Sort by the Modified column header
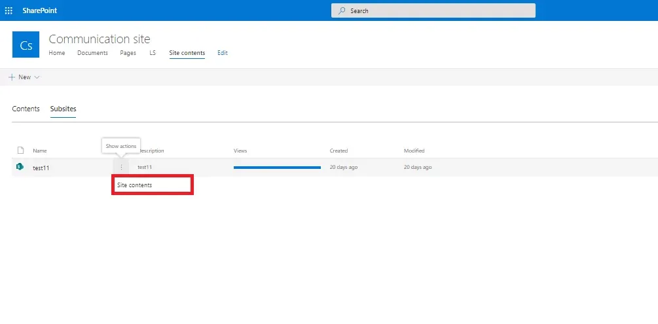The width and height of the screenshot is (658, 324). point(414,151)
